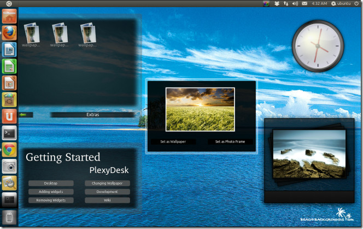363x229 pixels.
Task: Open the Wiki help link
Action: (107, 200)
